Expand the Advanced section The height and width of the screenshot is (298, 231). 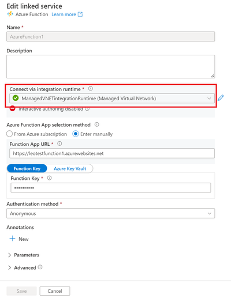pos(22,267)
